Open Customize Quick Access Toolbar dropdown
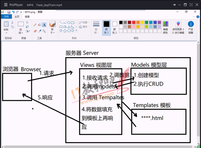Screen dimensions: 201x148 21,12
